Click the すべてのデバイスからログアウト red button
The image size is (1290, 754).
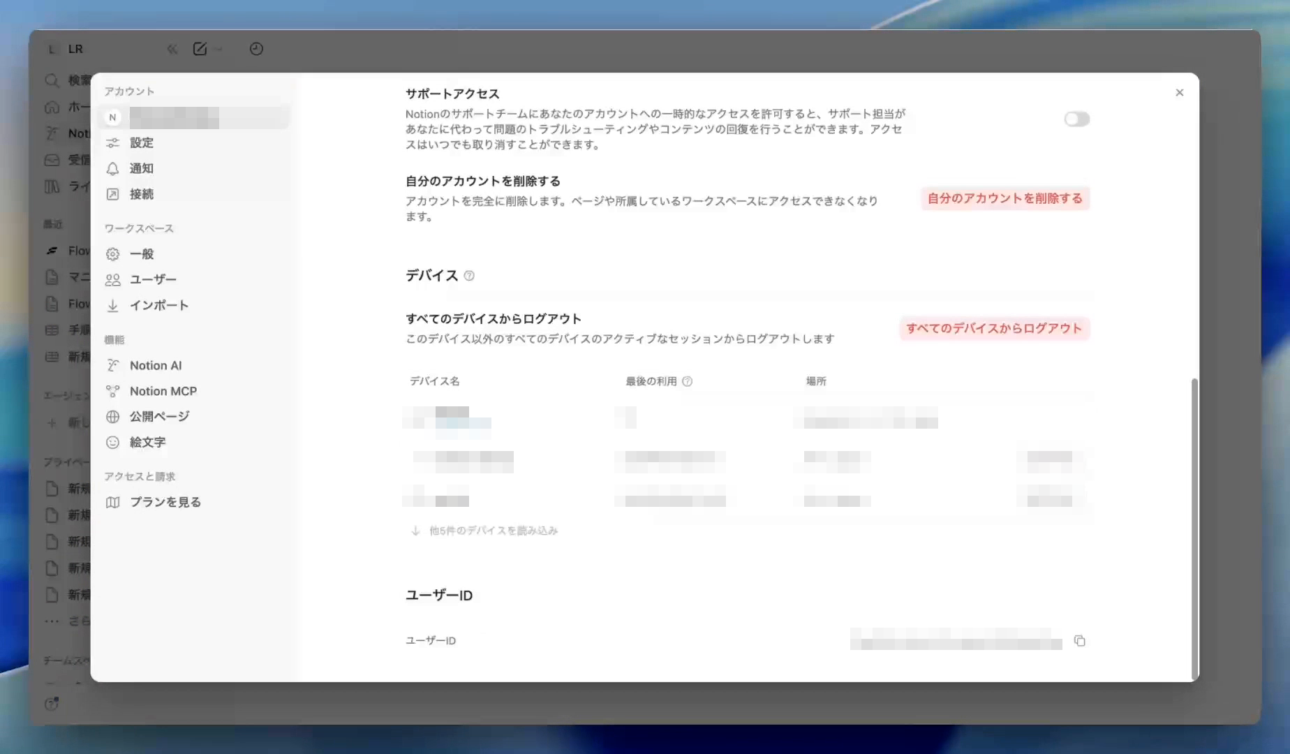pyautogui.click(x=994, y=328)
